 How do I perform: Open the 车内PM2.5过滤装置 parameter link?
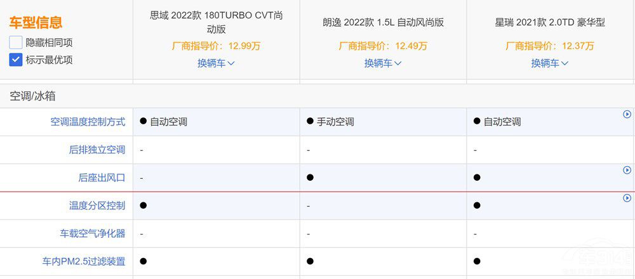click(84, 261)
